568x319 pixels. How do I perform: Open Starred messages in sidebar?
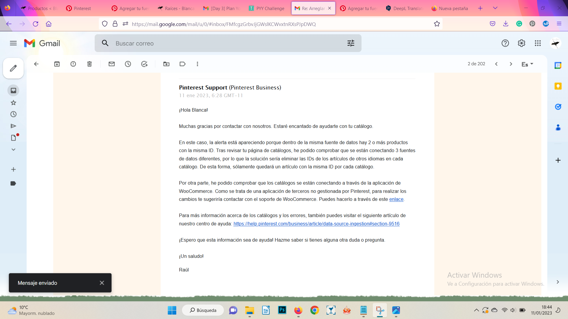coord(13,102)
